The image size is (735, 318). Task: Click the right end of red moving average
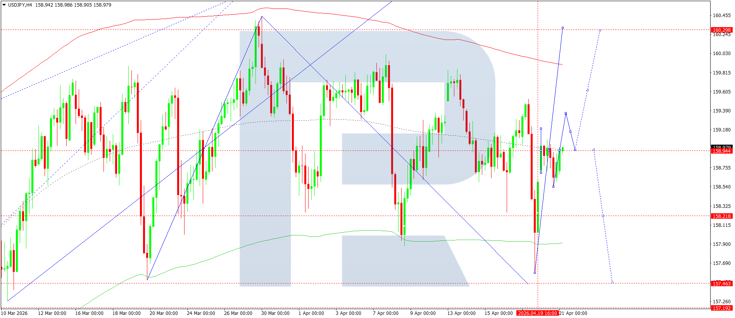pyautogui.click(x=562, y=64)
